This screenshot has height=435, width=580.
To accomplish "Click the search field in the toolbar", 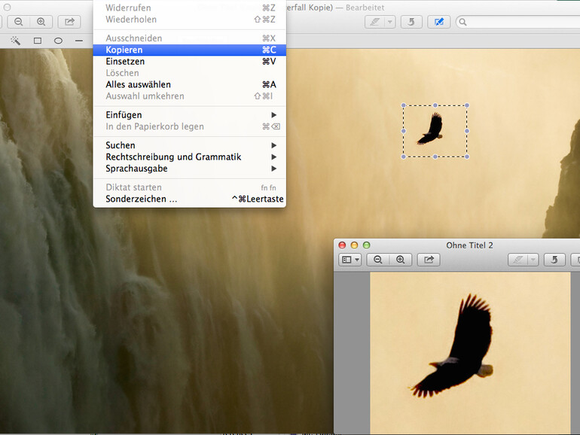I will click(x=520, y=22).
